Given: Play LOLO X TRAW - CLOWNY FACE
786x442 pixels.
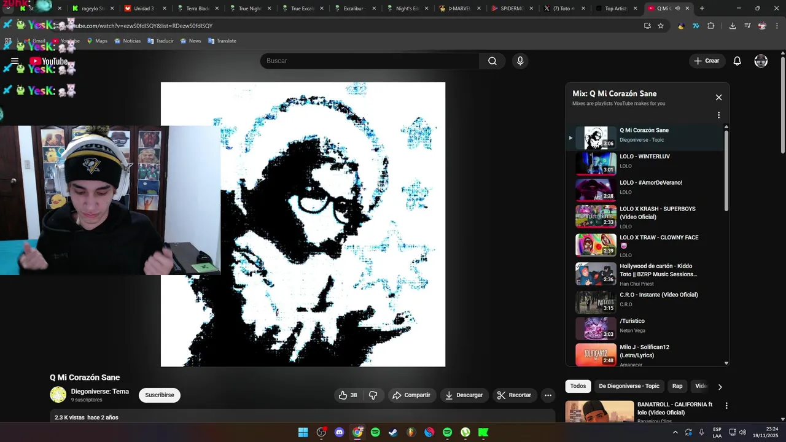Looking at the screenshot, I should pos(645,246).
